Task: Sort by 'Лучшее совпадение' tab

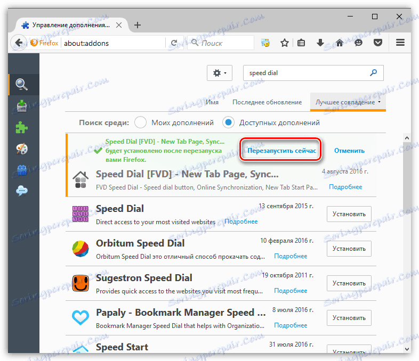Action: pos(348,102)
